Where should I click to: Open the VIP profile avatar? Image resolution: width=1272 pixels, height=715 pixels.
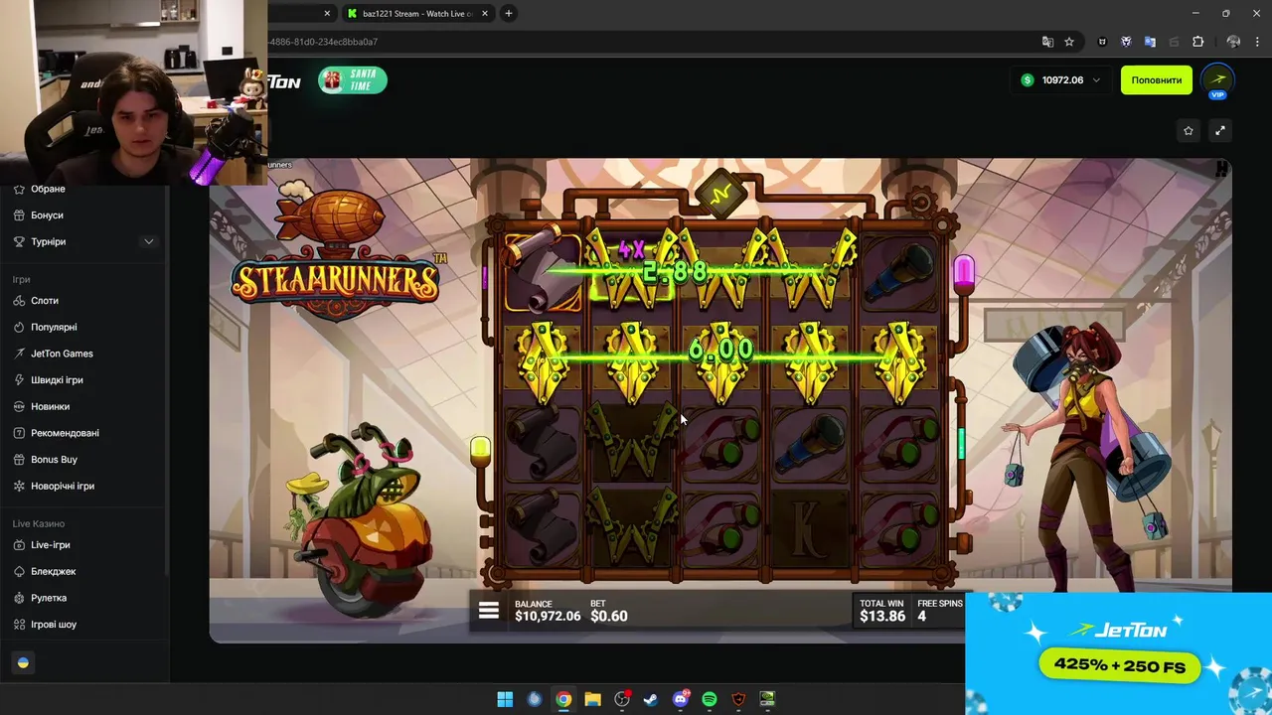1218,80
